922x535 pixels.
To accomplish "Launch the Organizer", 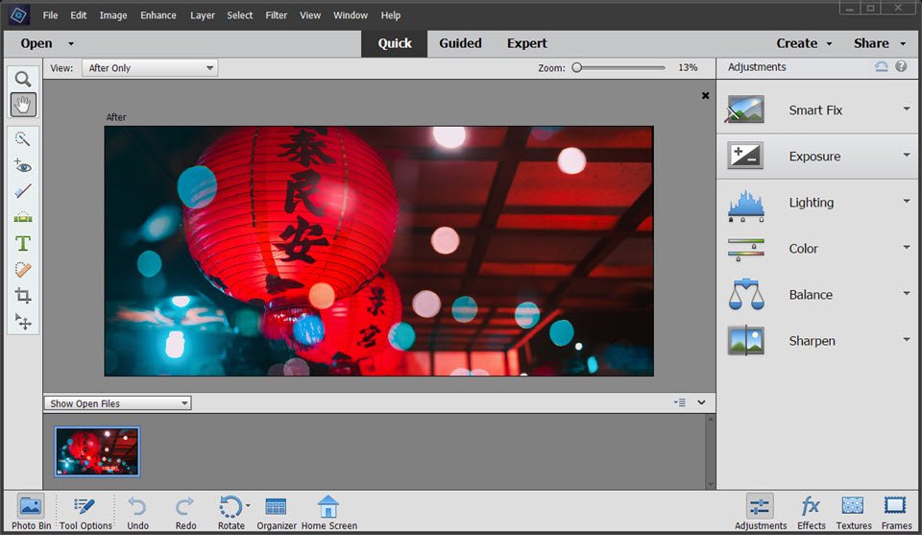I will 277,512.
